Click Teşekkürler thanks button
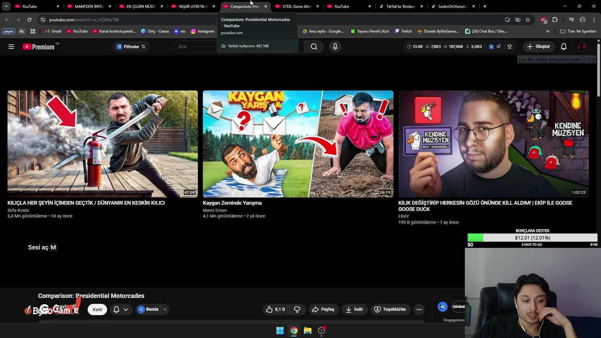This screenshot has height=338, width=601. coord(390,309)
